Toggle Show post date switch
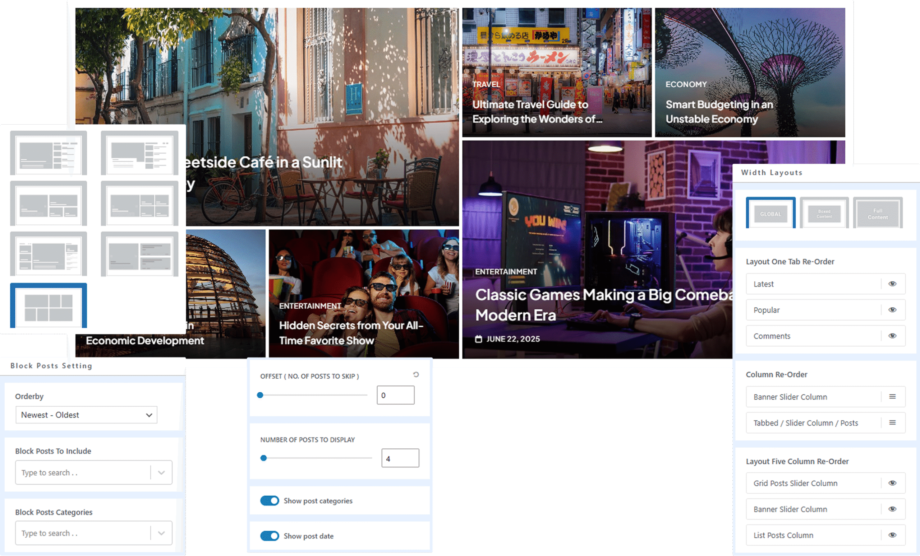The width and height of the screenshot is (920, 556). coord(270,536)
